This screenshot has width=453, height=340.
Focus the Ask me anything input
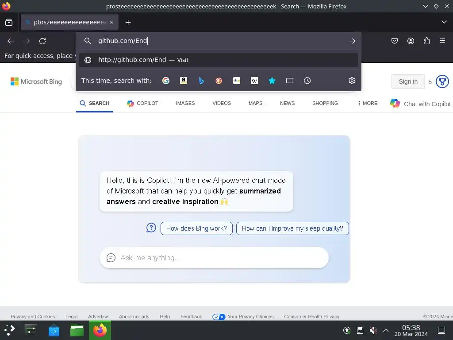click(214, 258)
